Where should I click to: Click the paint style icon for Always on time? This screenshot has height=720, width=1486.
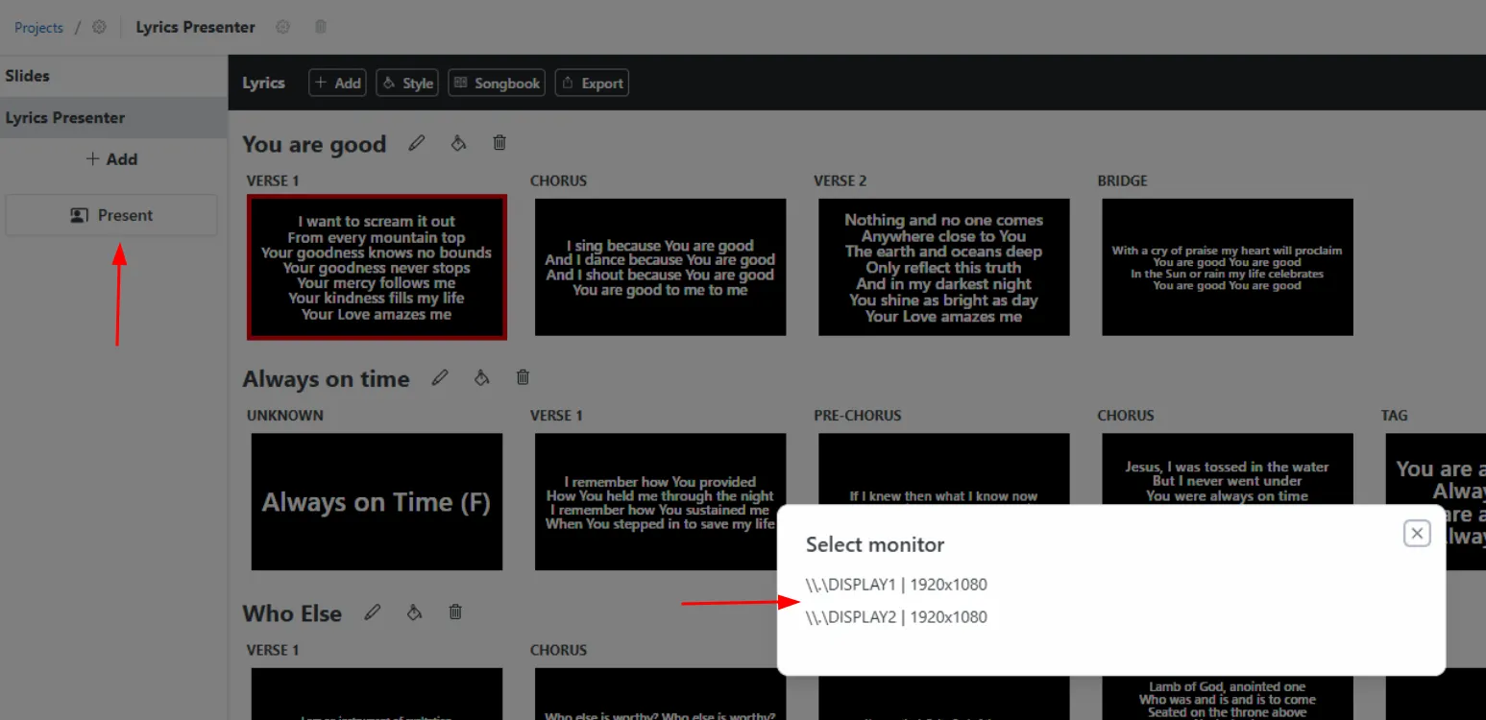pos(481,377)
